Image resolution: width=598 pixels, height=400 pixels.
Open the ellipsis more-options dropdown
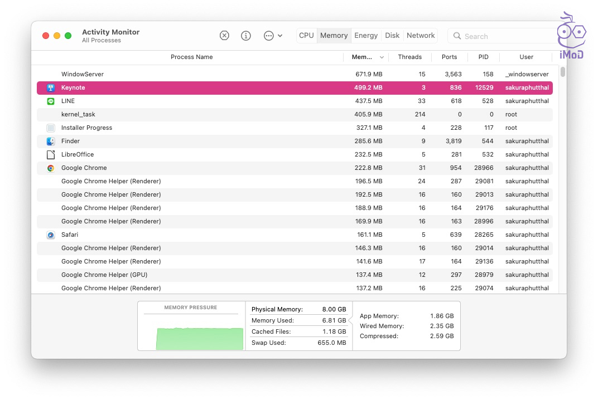click(x=273, y=36)
